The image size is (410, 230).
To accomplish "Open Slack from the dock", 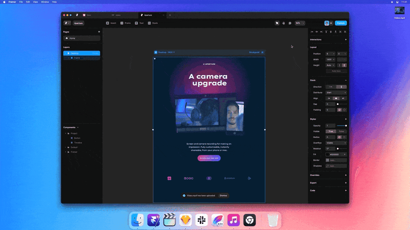I will click(x=202, y=220).
